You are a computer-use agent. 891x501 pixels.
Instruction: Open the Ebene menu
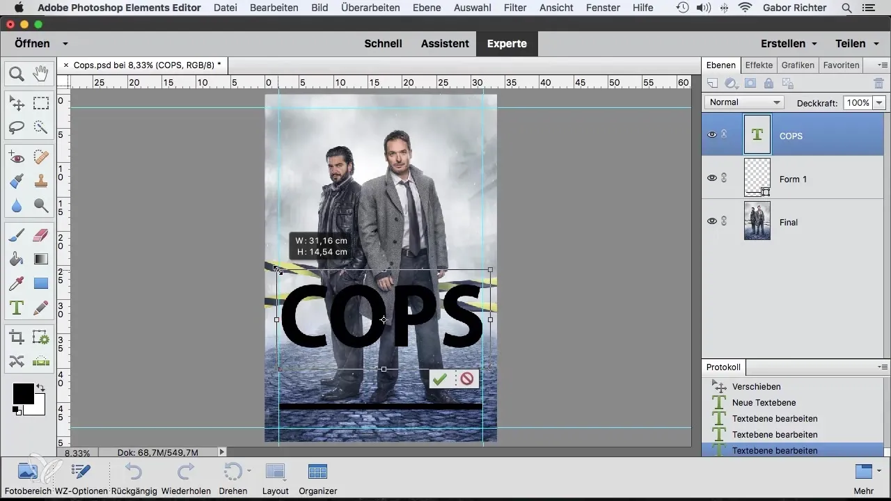pos(427,8)
